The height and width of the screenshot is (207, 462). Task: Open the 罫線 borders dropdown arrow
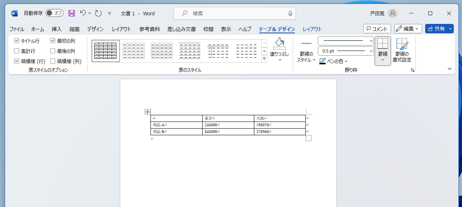coord(383,60)
